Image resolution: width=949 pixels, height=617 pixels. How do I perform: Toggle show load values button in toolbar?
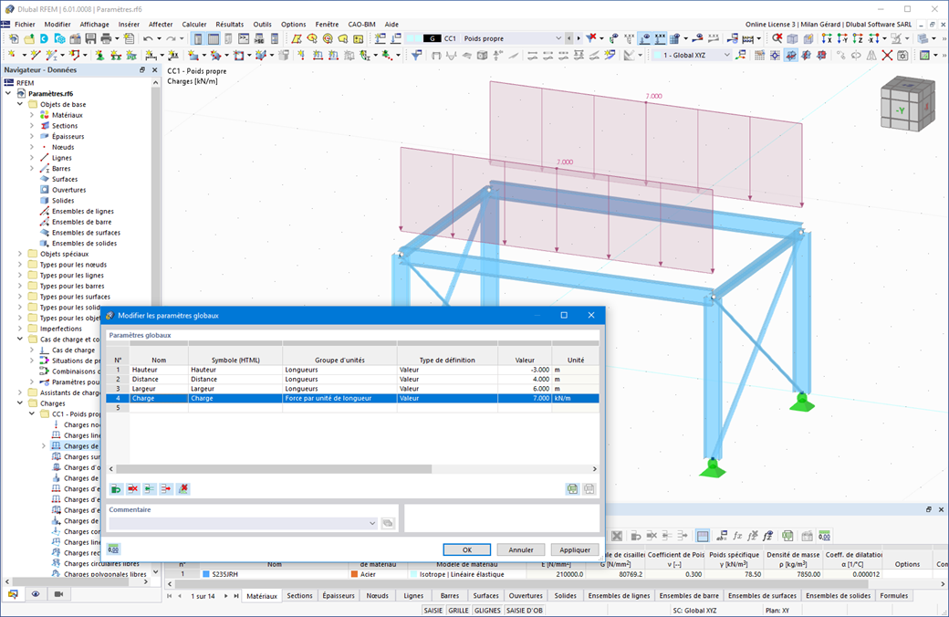click(660, 38)
